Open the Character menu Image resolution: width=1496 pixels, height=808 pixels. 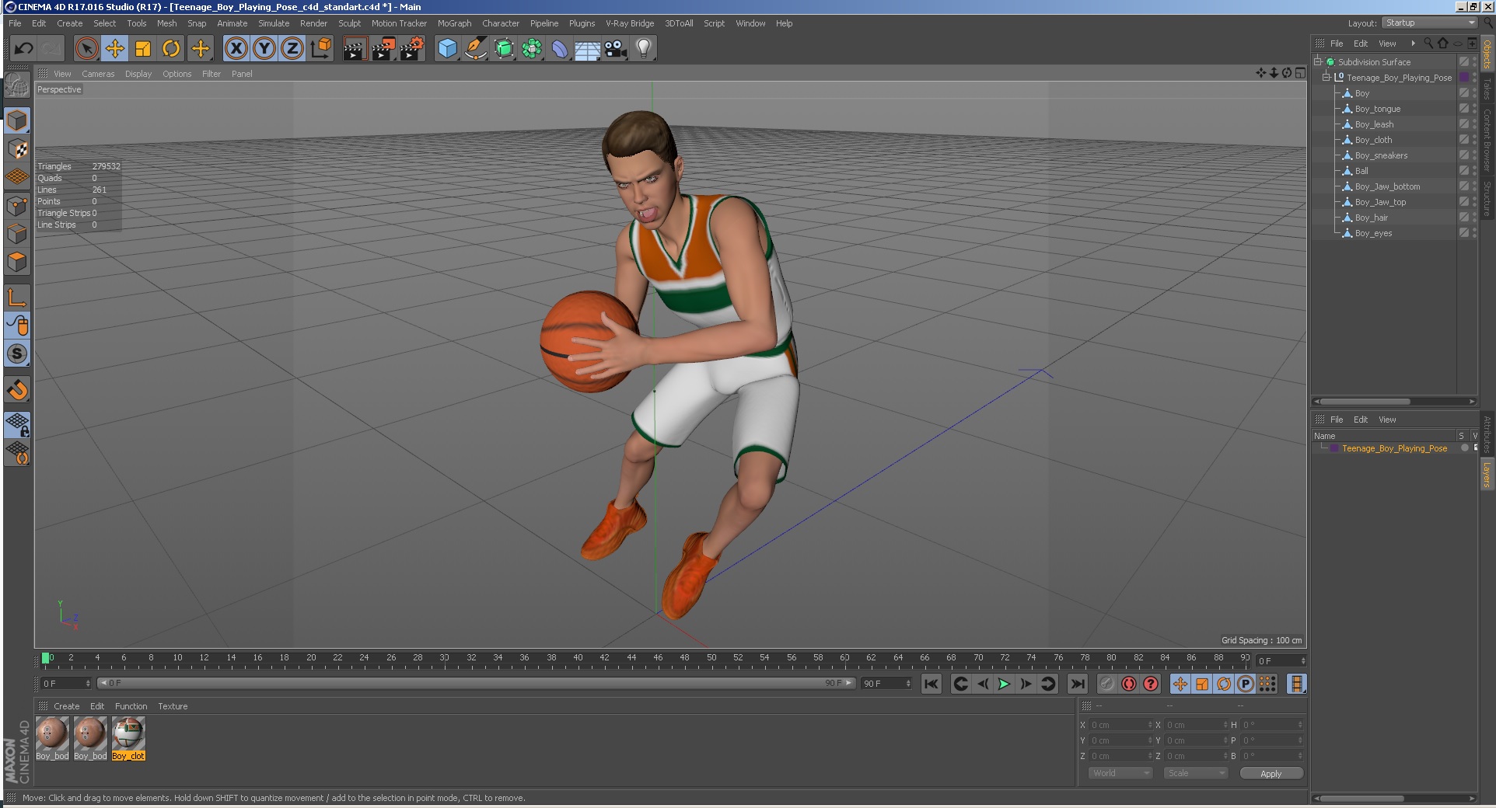pos(501,23)
